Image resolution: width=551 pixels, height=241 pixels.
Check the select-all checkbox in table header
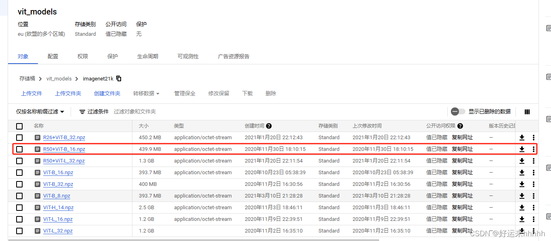coord(19,126)
